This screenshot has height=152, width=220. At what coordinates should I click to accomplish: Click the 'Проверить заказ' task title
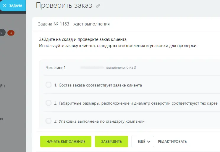click(x=64, y=6)
